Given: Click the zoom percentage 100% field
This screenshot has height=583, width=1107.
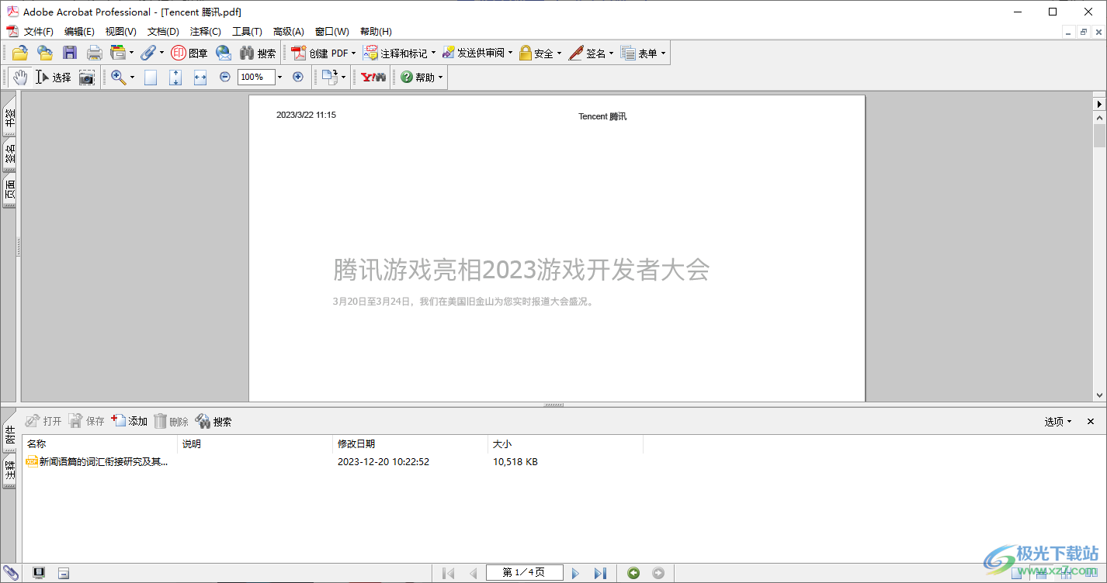Looking at the screenshot, I should (x=256, y=77).
